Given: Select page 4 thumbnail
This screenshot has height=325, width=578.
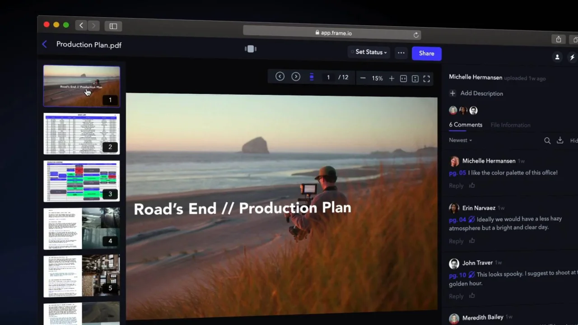Looking at the screenshot, I should coord(81,228).
